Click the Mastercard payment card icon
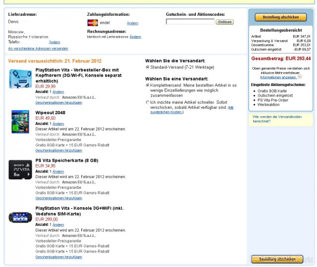Image resolution: width=317 pixels, height=267 pixels. click(92, 23)
